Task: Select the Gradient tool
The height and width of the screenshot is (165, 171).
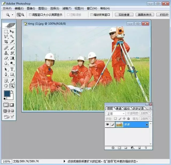Action: pyautogui.click(x=12, y=58)
